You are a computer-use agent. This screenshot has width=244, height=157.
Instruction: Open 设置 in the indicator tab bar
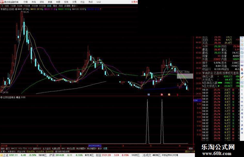pyautogui.click(x=105, y=148)
